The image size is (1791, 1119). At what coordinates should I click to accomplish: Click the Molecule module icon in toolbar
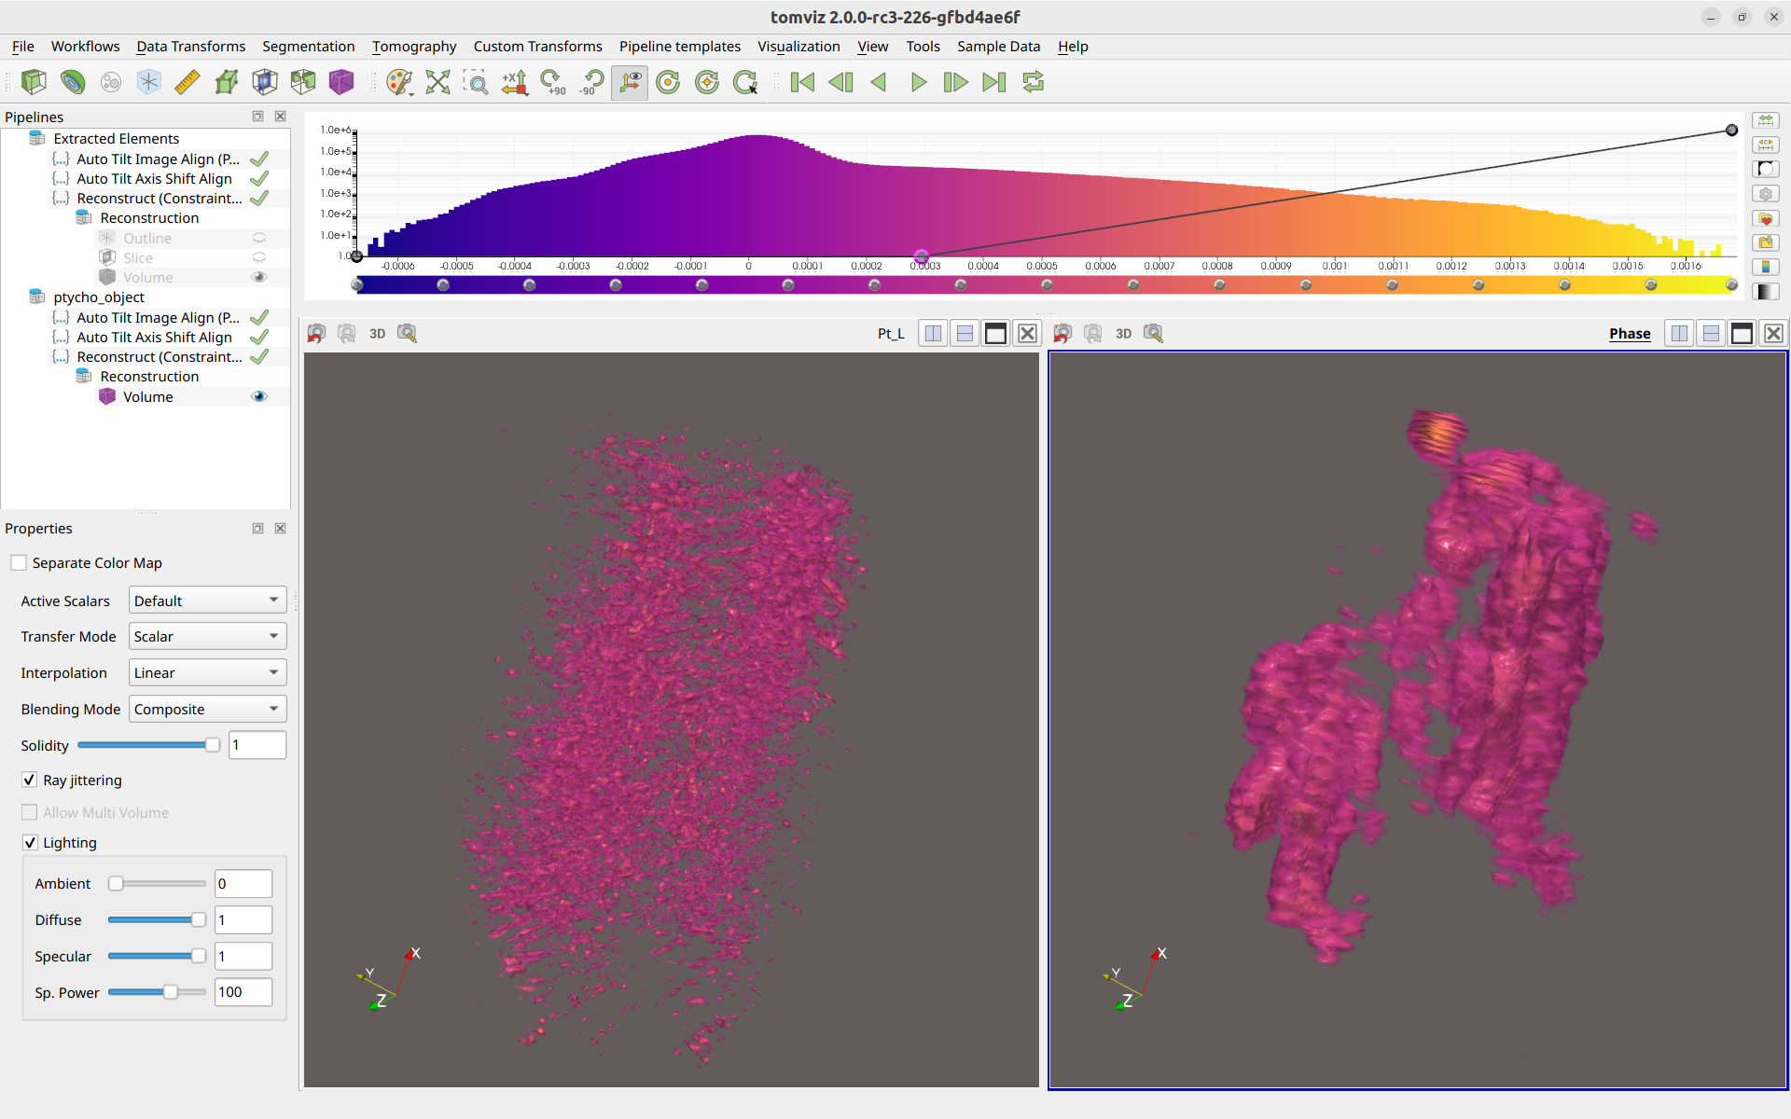pos(111,82)
